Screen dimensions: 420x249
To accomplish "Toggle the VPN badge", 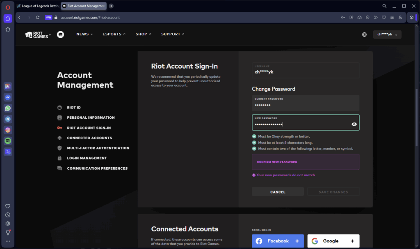I will [48, 17].
